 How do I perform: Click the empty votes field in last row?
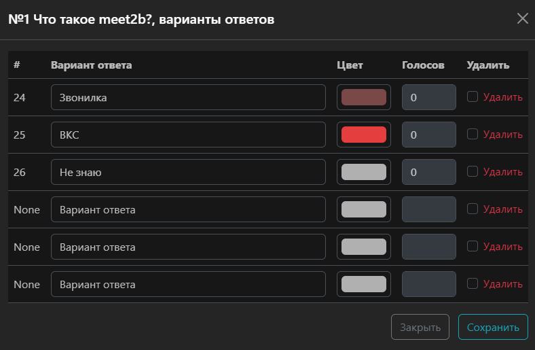coord(428,284)
